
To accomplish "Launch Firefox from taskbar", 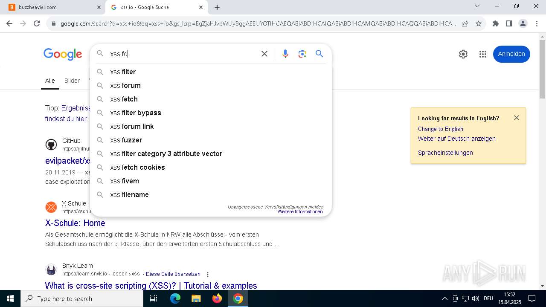I will 217,298.
